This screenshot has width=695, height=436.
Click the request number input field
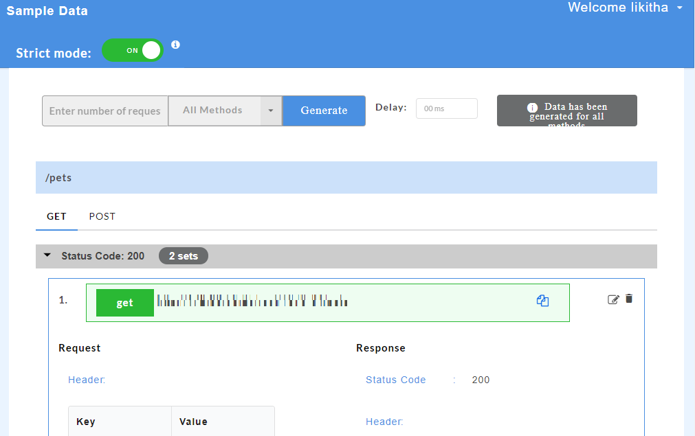click(104, 111)
